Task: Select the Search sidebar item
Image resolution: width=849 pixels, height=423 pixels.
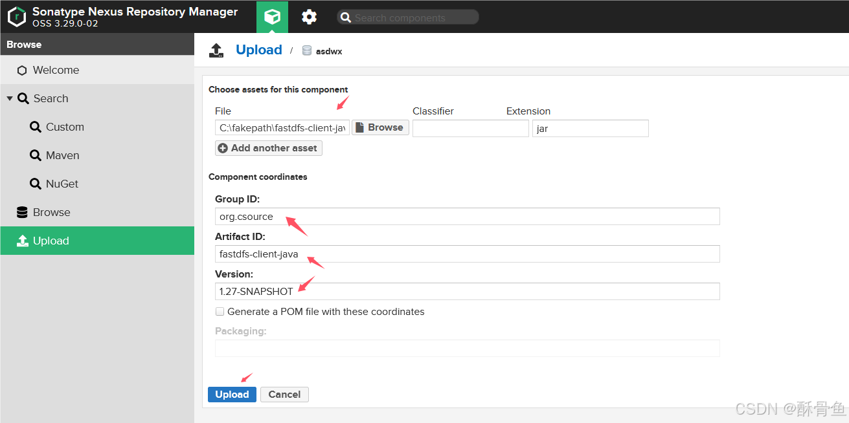Action: (x=97, y=98)
